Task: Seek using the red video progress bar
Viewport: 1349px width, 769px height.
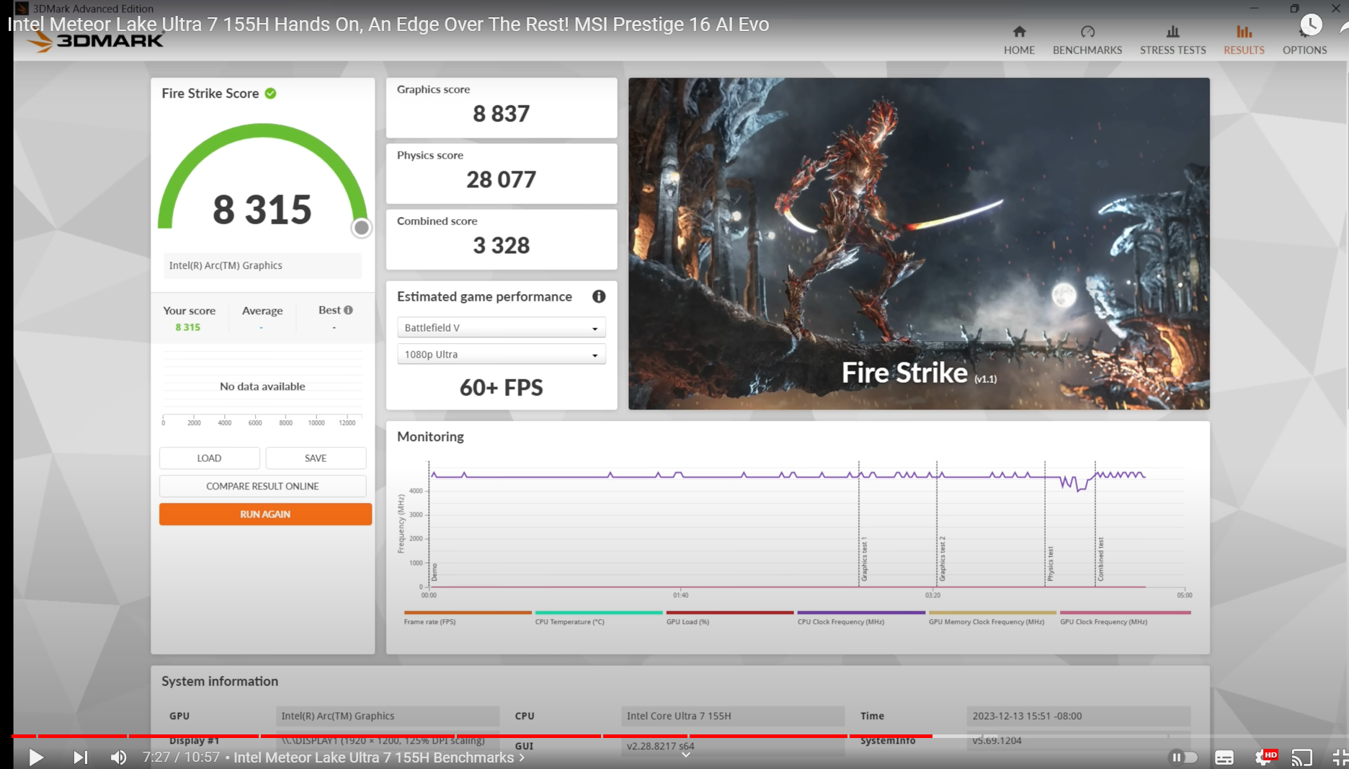Action: (x=472, y=736)
